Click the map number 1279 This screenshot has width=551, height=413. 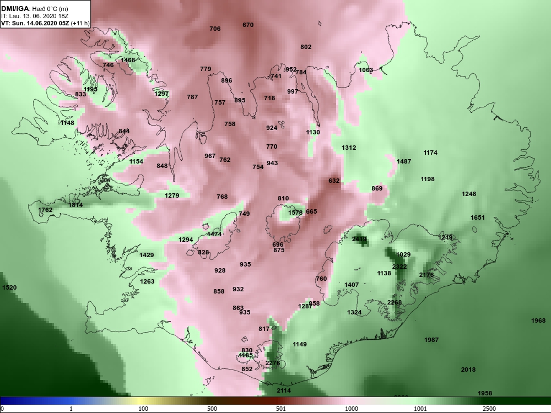click(x=172, y=195)
